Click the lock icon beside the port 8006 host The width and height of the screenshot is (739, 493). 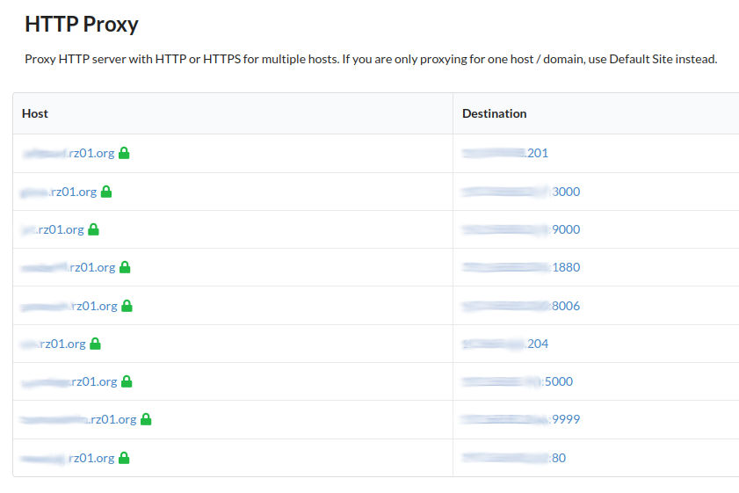pyautogui.click(x=127, y=306)
